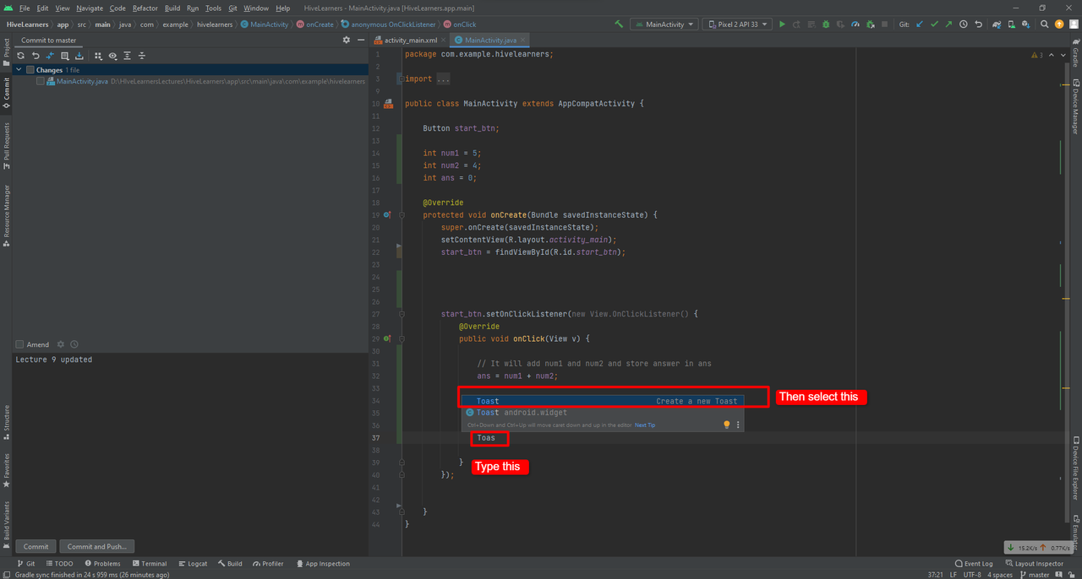The height and width of the screenshot is (579, 1082).
Task: Click Expand All icon in Commit panel
Action: (x=127, y=56)
